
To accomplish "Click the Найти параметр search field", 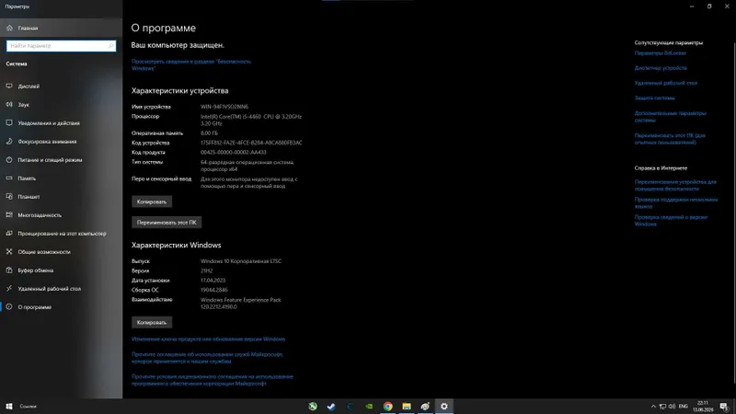I will [61, 46].
